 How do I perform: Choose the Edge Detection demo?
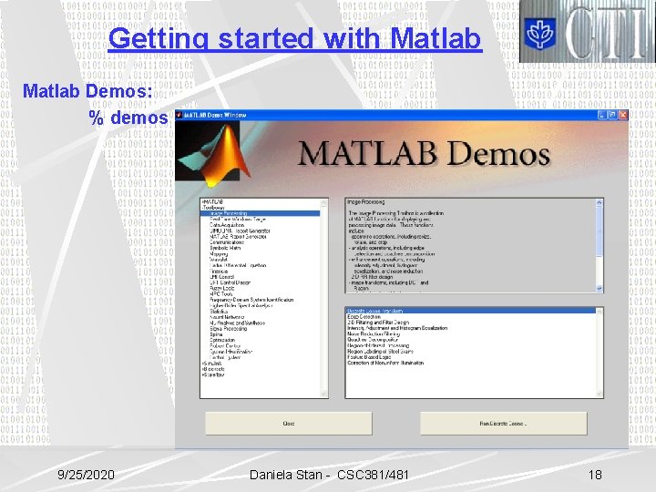coord(364,317)
